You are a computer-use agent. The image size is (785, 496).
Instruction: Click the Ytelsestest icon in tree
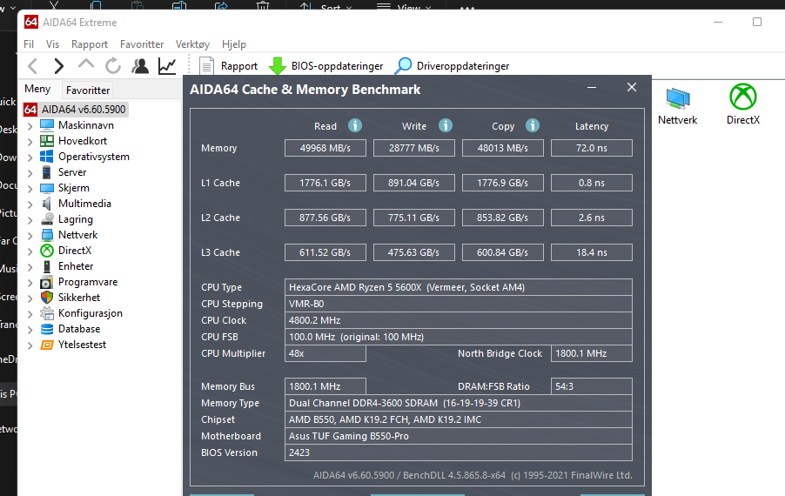(x=46, y=345)
